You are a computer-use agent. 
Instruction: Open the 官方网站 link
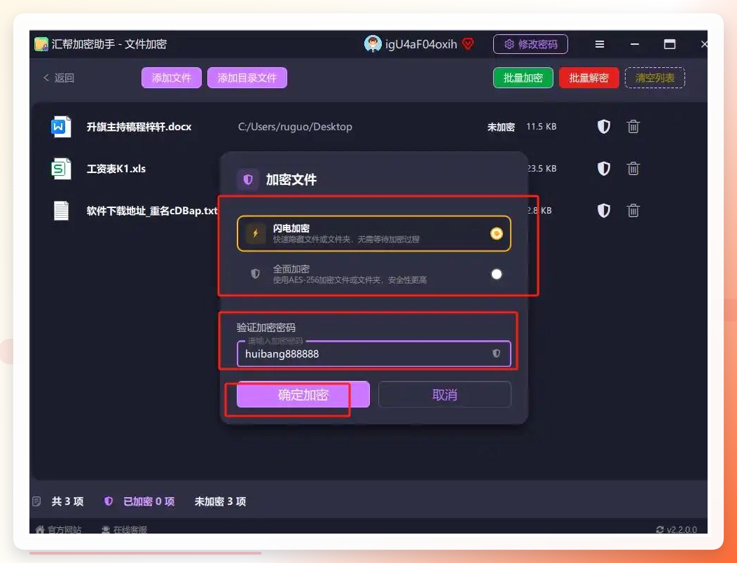58,529
